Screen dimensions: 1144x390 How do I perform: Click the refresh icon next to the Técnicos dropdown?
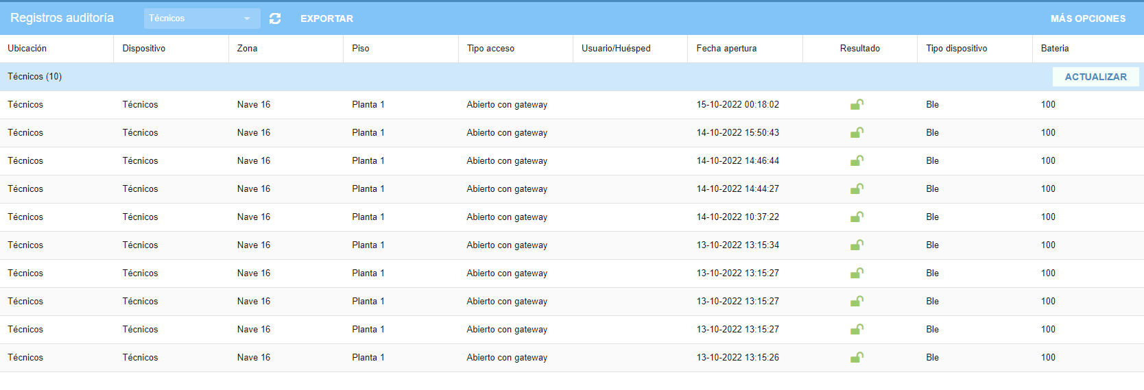(275, 19)
